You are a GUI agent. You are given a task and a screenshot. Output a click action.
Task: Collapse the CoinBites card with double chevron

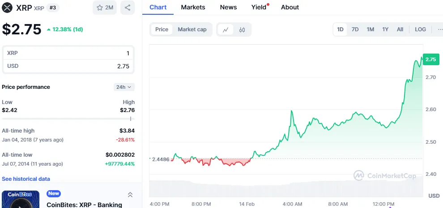130,195
